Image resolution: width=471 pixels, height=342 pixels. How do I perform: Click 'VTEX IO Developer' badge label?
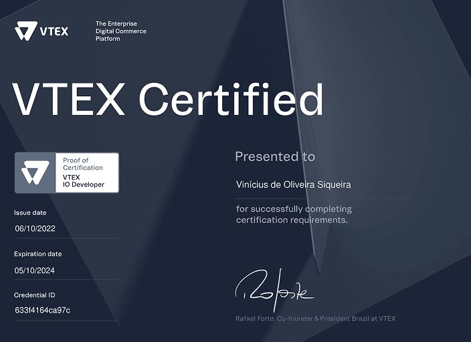pyautogui.click(x=83, y=181)
